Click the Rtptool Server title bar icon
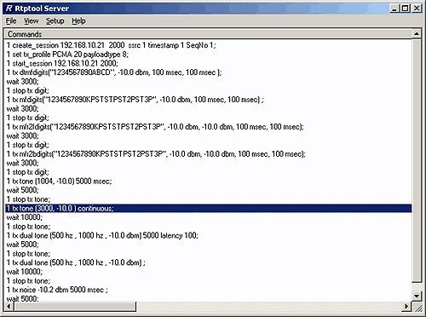 click(x=9, y=9)
